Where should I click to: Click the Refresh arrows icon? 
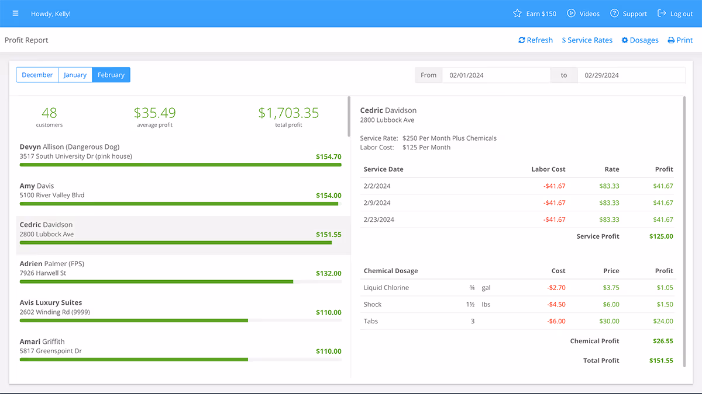coord(522,40)
